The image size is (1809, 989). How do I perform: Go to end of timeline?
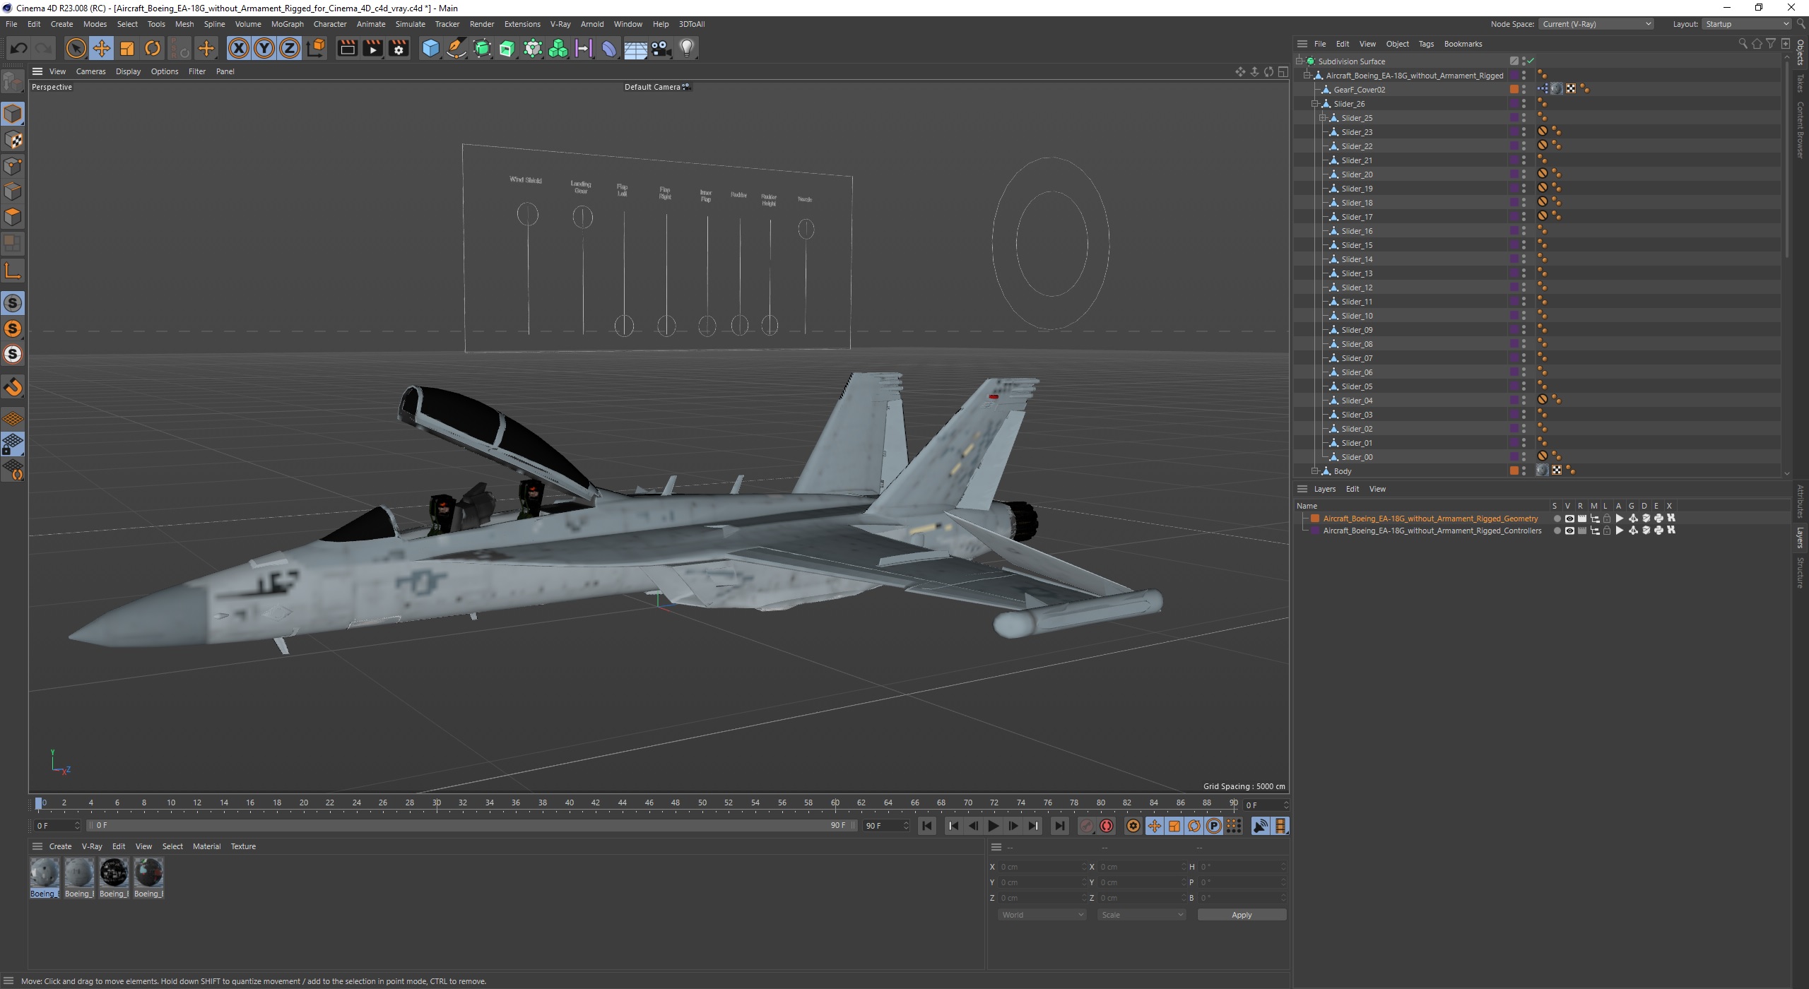pos(1059,826)
